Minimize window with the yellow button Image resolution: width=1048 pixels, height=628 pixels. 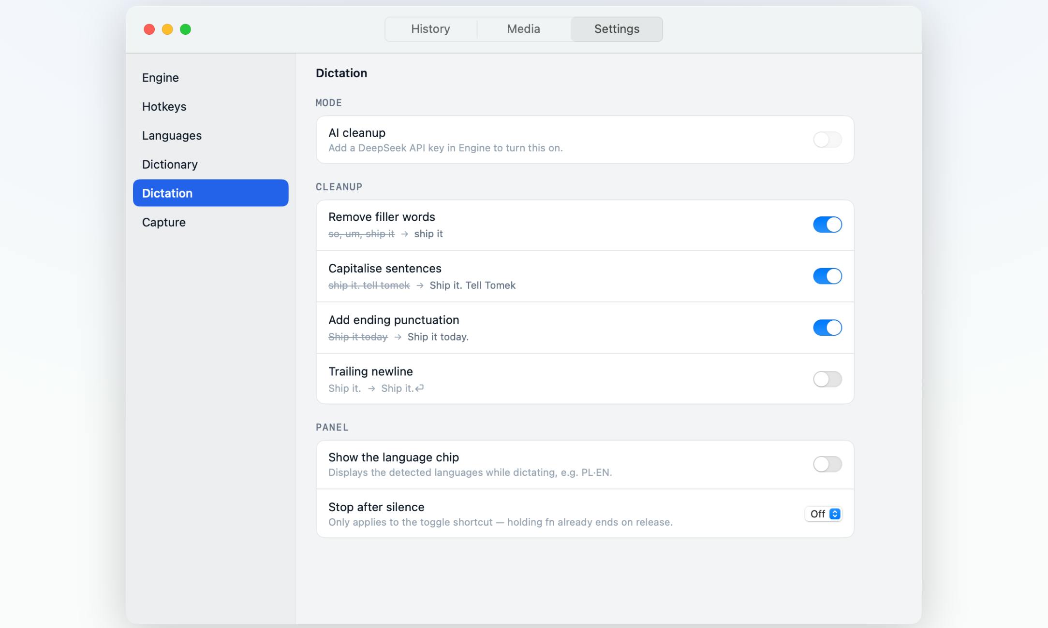(x=167, y=29)
